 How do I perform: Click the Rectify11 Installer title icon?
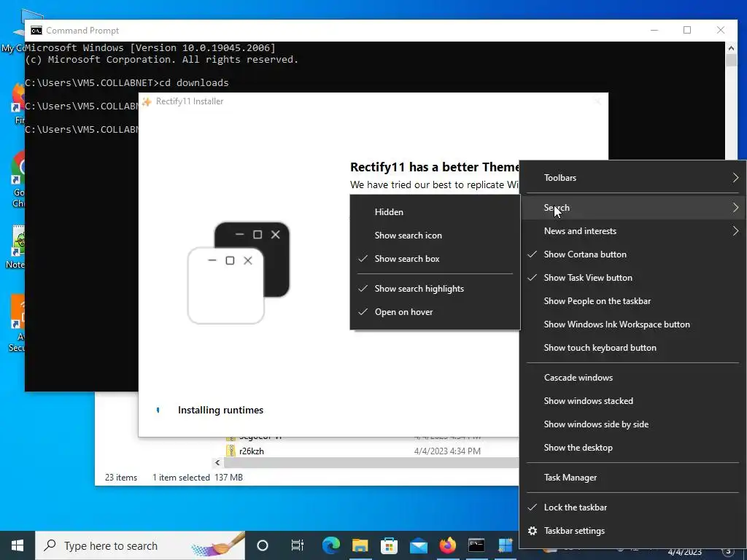pyautogui.click(x=147, y=101)
